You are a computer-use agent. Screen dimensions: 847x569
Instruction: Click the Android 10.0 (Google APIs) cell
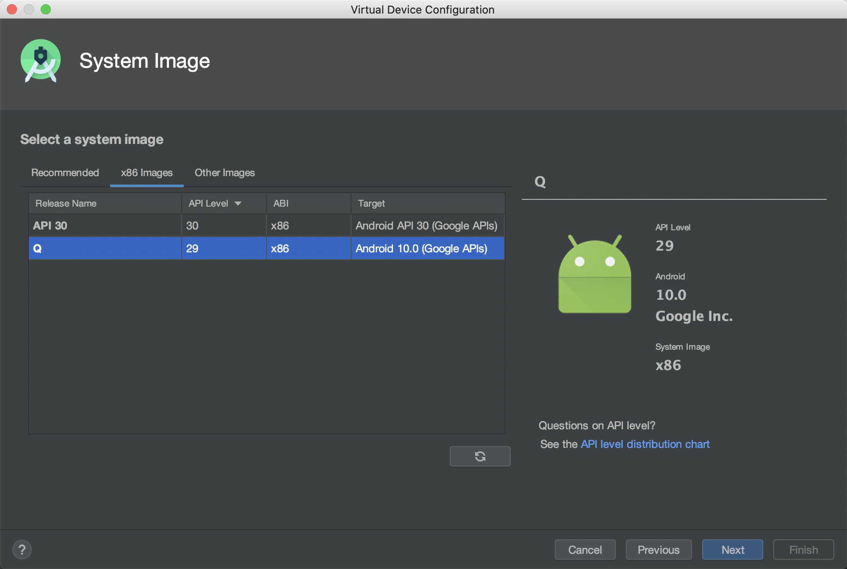(428, 249)
